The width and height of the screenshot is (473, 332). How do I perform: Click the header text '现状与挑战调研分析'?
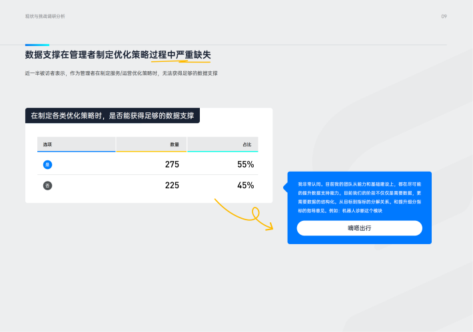tap(45, 16)
